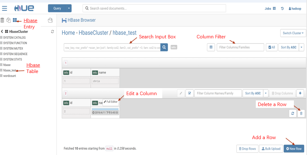The width and height of the screenshot is (307, 155).
Task: Follow the Home breadcrumb link
Action: (x=68, y=33)
